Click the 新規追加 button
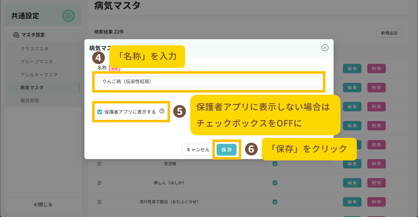 click(x=389, y=33)
